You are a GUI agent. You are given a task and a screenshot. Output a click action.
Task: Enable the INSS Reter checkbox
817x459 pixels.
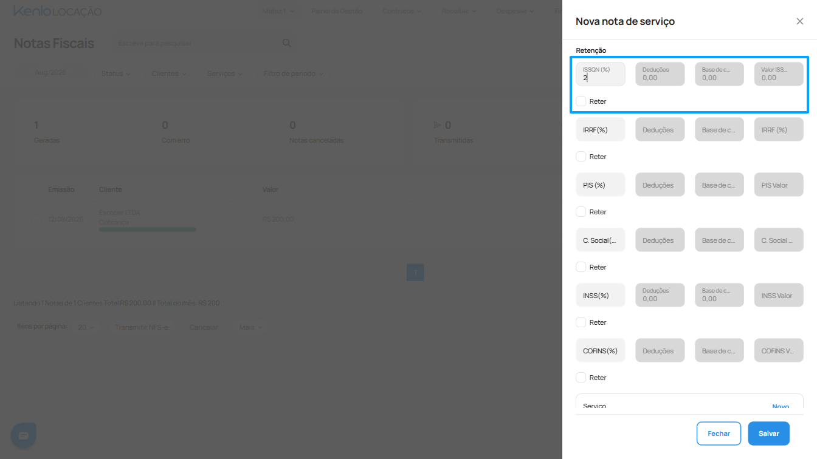pos(581,322)
